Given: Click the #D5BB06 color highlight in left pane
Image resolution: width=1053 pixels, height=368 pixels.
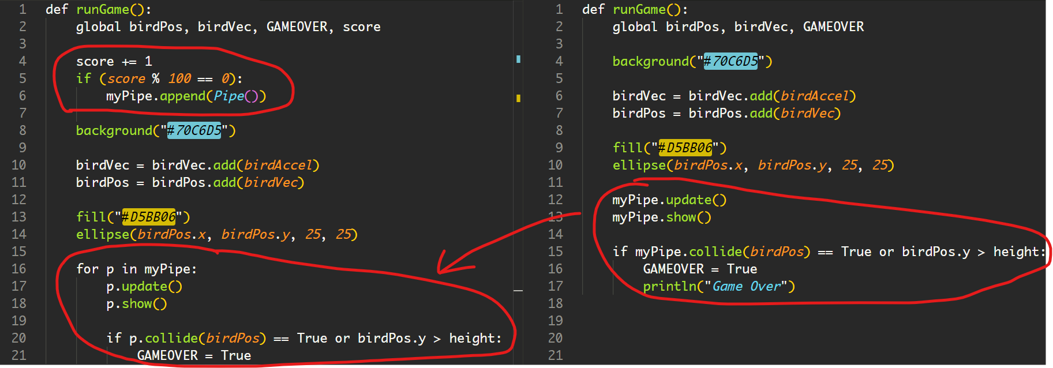Looking at the screenshot, I should click(148, 217).
